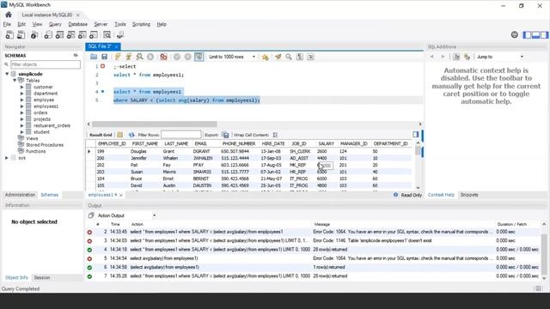Open Workbench preferences gear icon
The height and width of the screenshot is (309, 550).
coord(514,34)
